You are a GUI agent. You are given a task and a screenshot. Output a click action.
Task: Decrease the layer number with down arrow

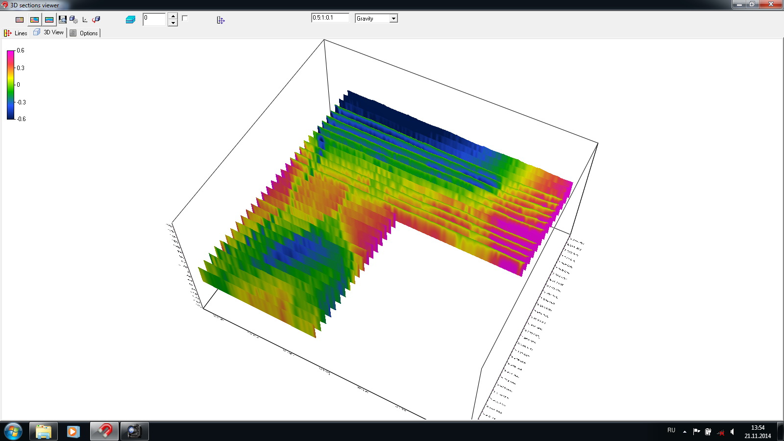173,23
